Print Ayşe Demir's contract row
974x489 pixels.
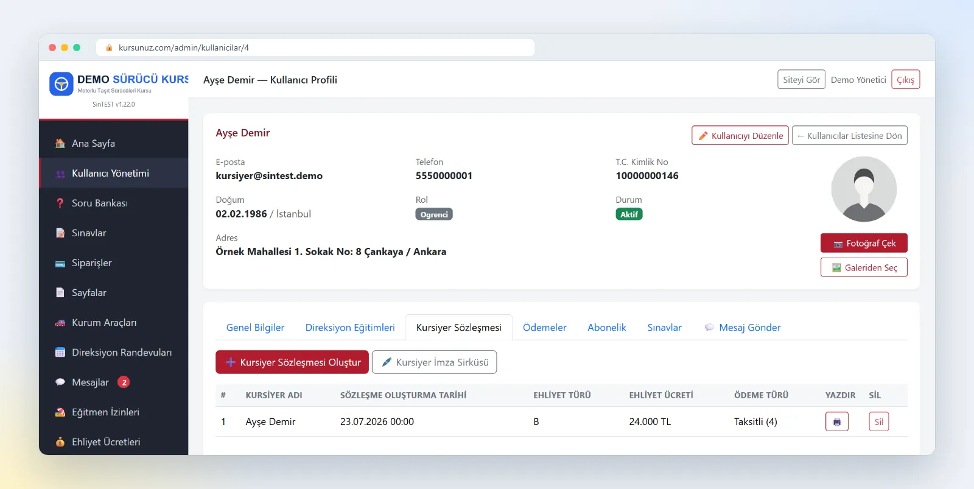[x=837, y=421]
